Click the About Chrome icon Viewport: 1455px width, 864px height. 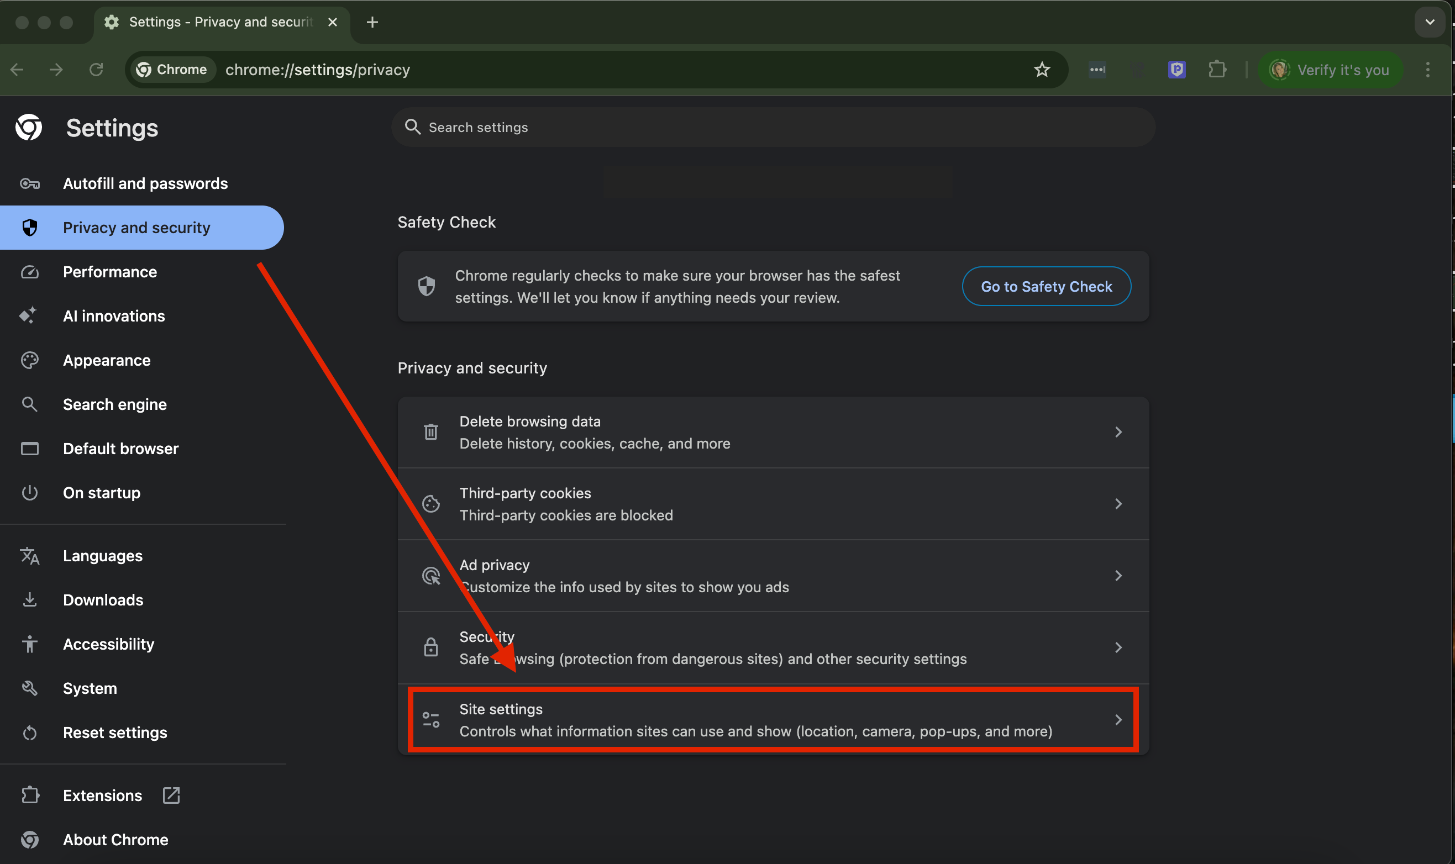pos(29,840)
